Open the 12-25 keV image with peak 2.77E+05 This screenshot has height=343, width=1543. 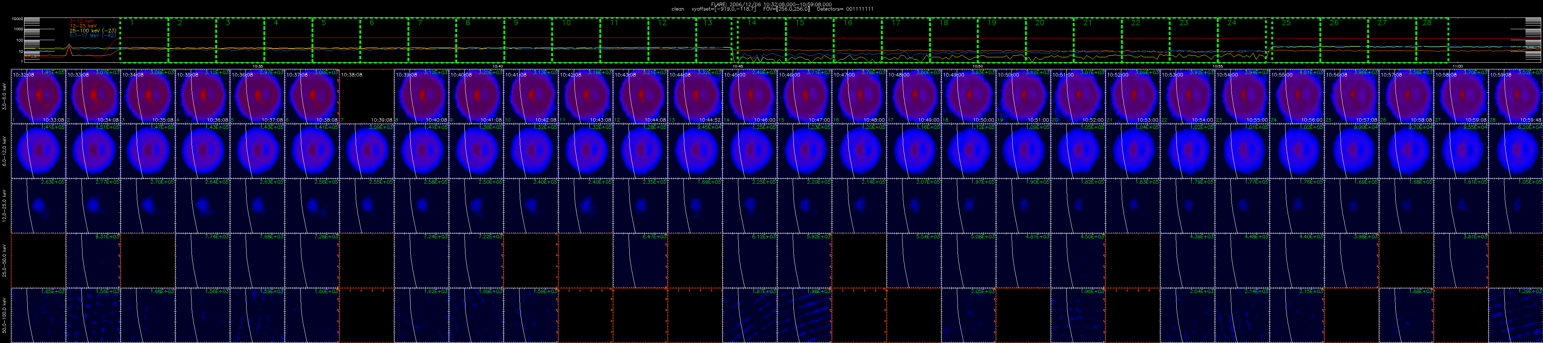point(93,206)
